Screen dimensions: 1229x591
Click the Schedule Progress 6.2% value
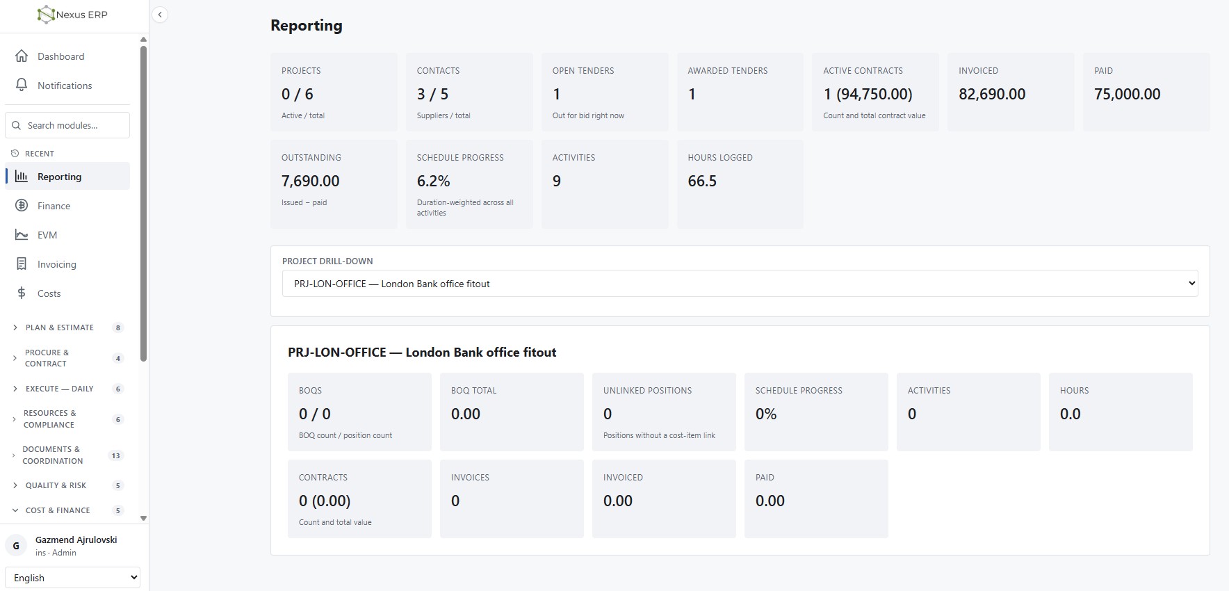point(434,181)
